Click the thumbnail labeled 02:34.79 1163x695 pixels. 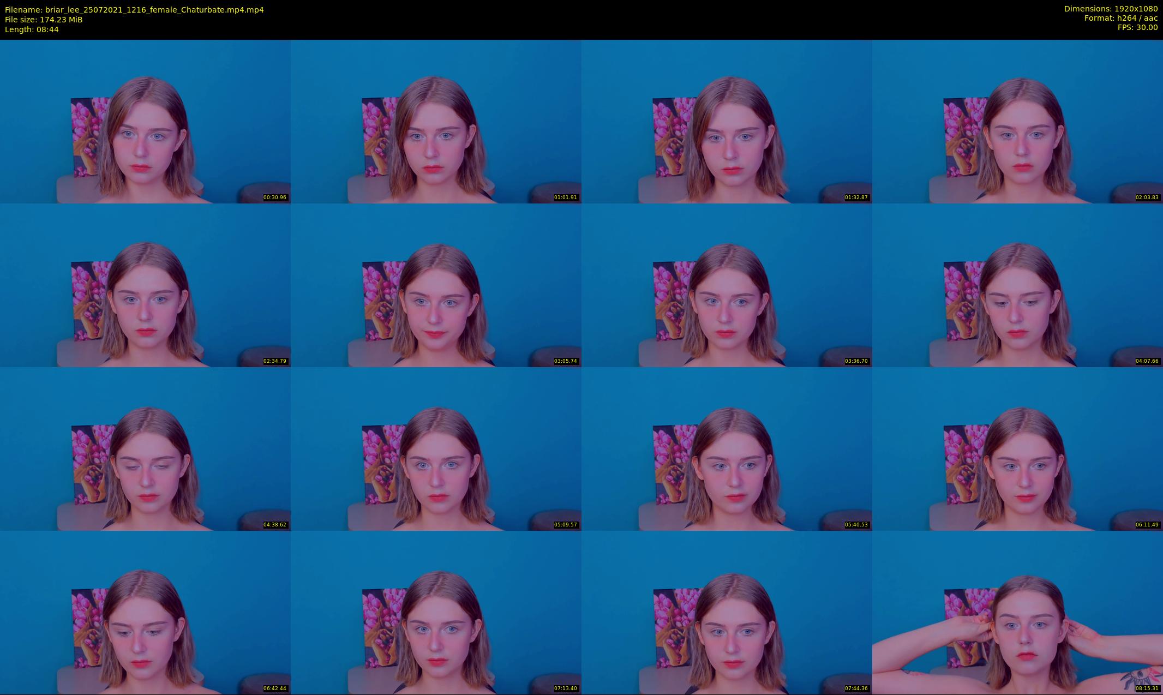tap(145, 285)
